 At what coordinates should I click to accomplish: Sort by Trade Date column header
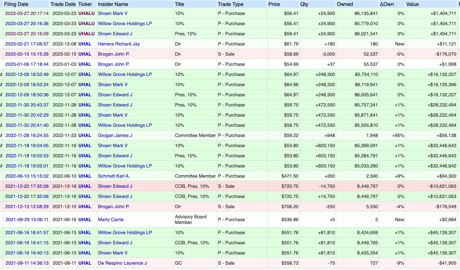(x=63, y=4)
